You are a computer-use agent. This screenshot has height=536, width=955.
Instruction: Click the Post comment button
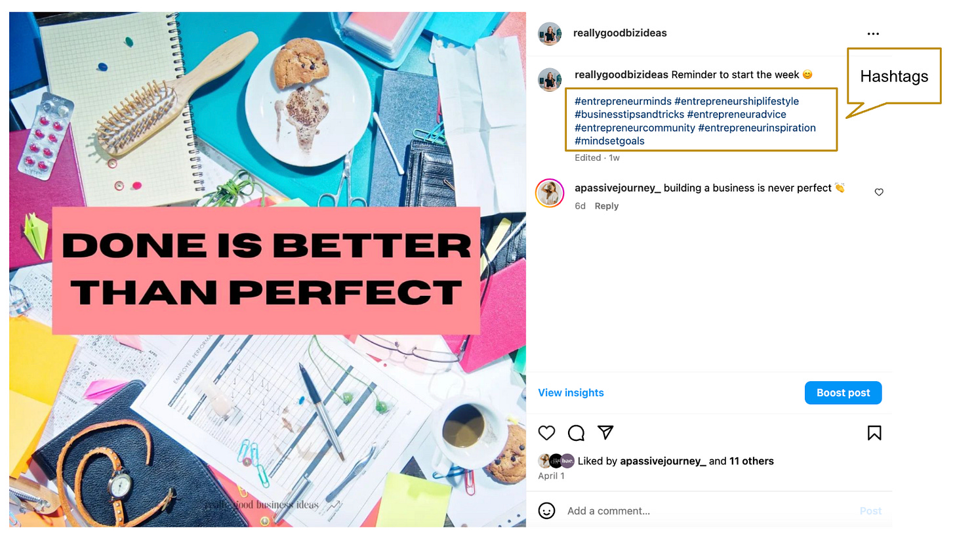pyautogui.click(x=870, y=510)
